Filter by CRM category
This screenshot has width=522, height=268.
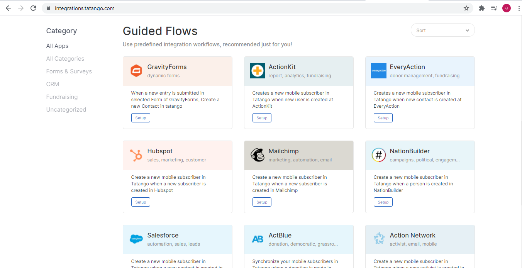(x=53, y=84)
